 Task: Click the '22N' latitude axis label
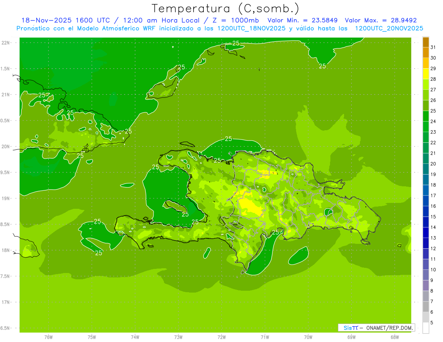(x=6, y=43)
